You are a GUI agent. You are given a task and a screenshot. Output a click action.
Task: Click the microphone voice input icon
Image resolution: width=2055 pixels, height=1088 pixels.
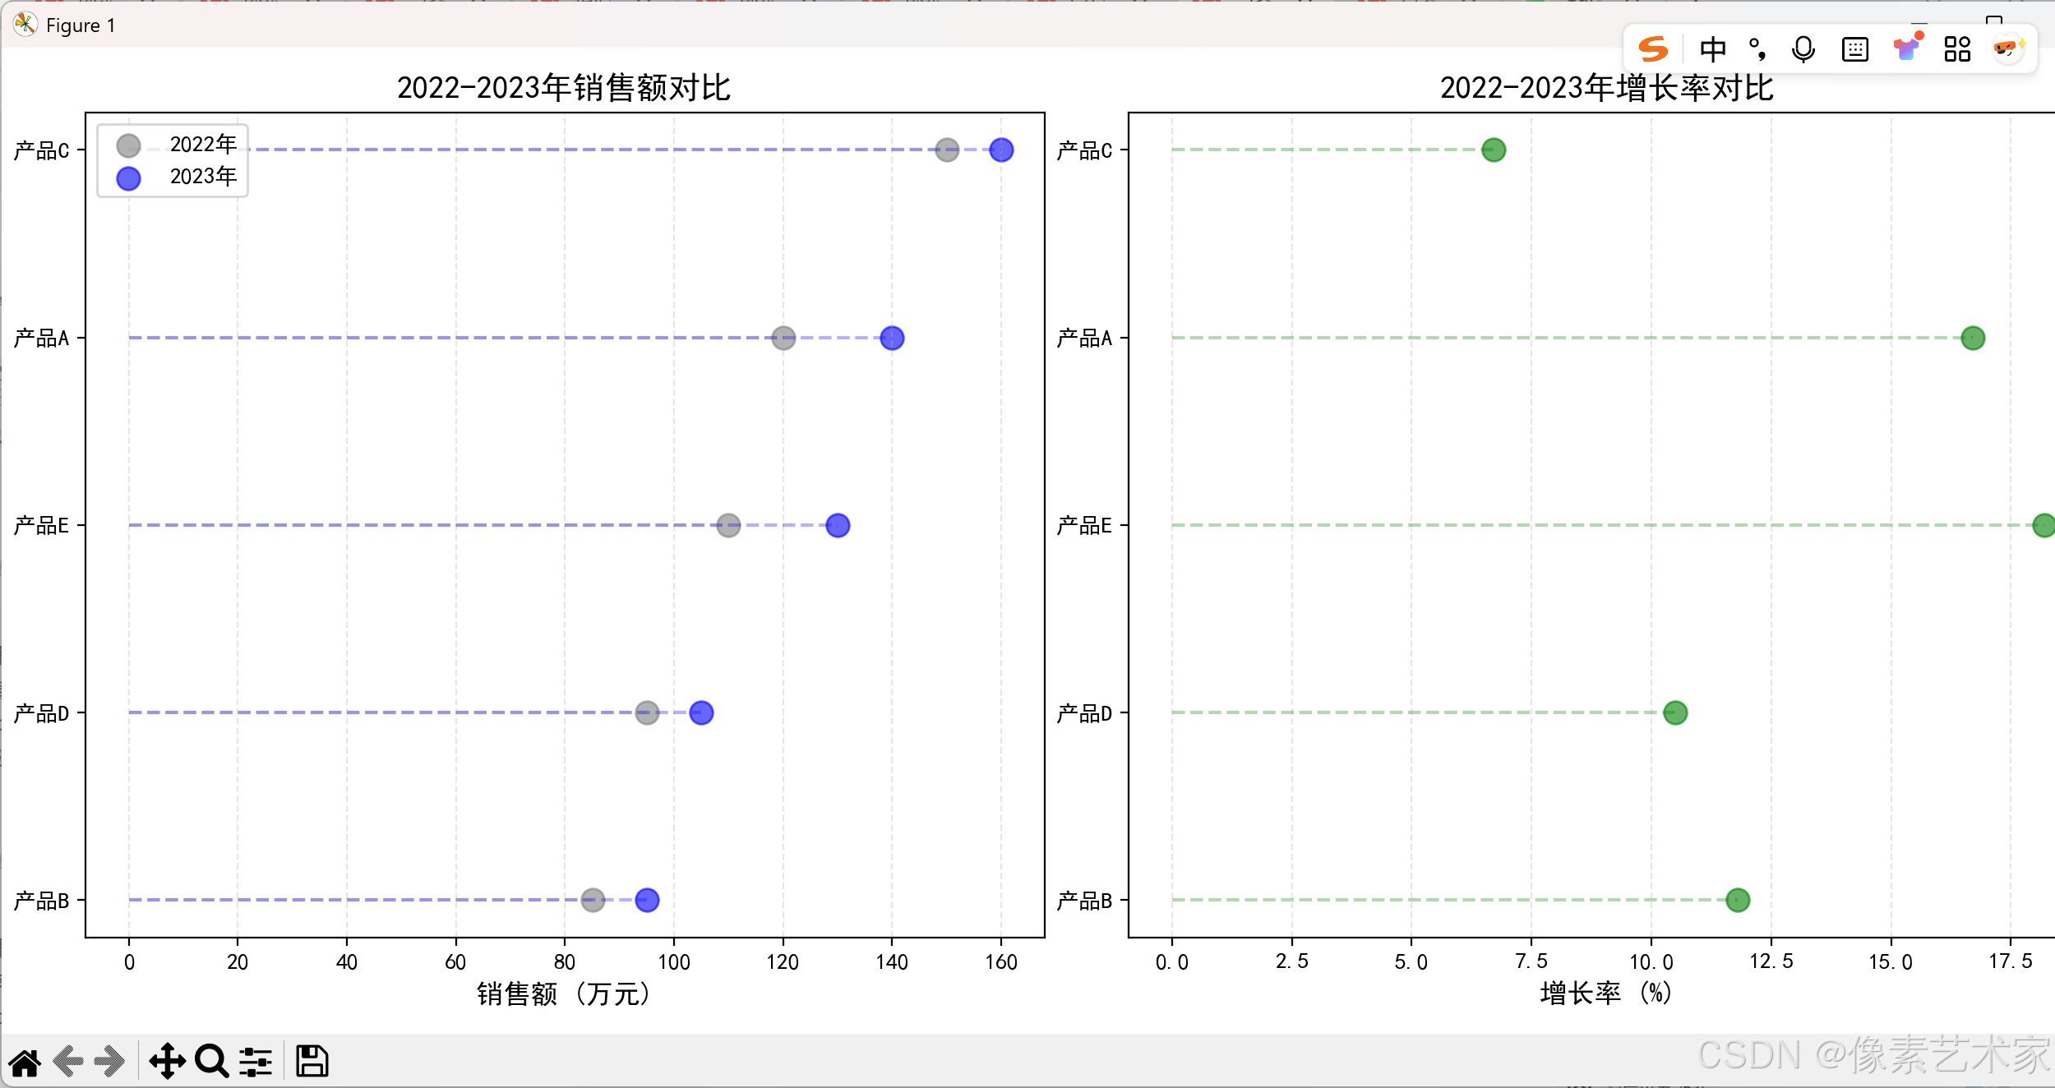[1803, 49]
